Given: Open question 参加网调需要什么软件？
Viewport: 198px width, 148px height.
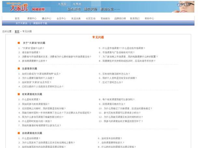Looking at the screenshot, I should point(35,61).
